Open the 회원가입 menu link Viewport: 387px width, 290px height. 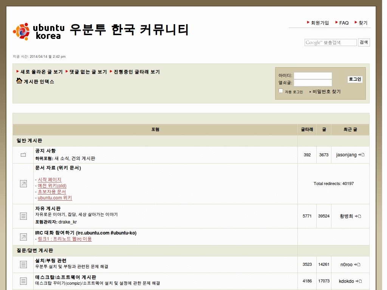(320, 23)
